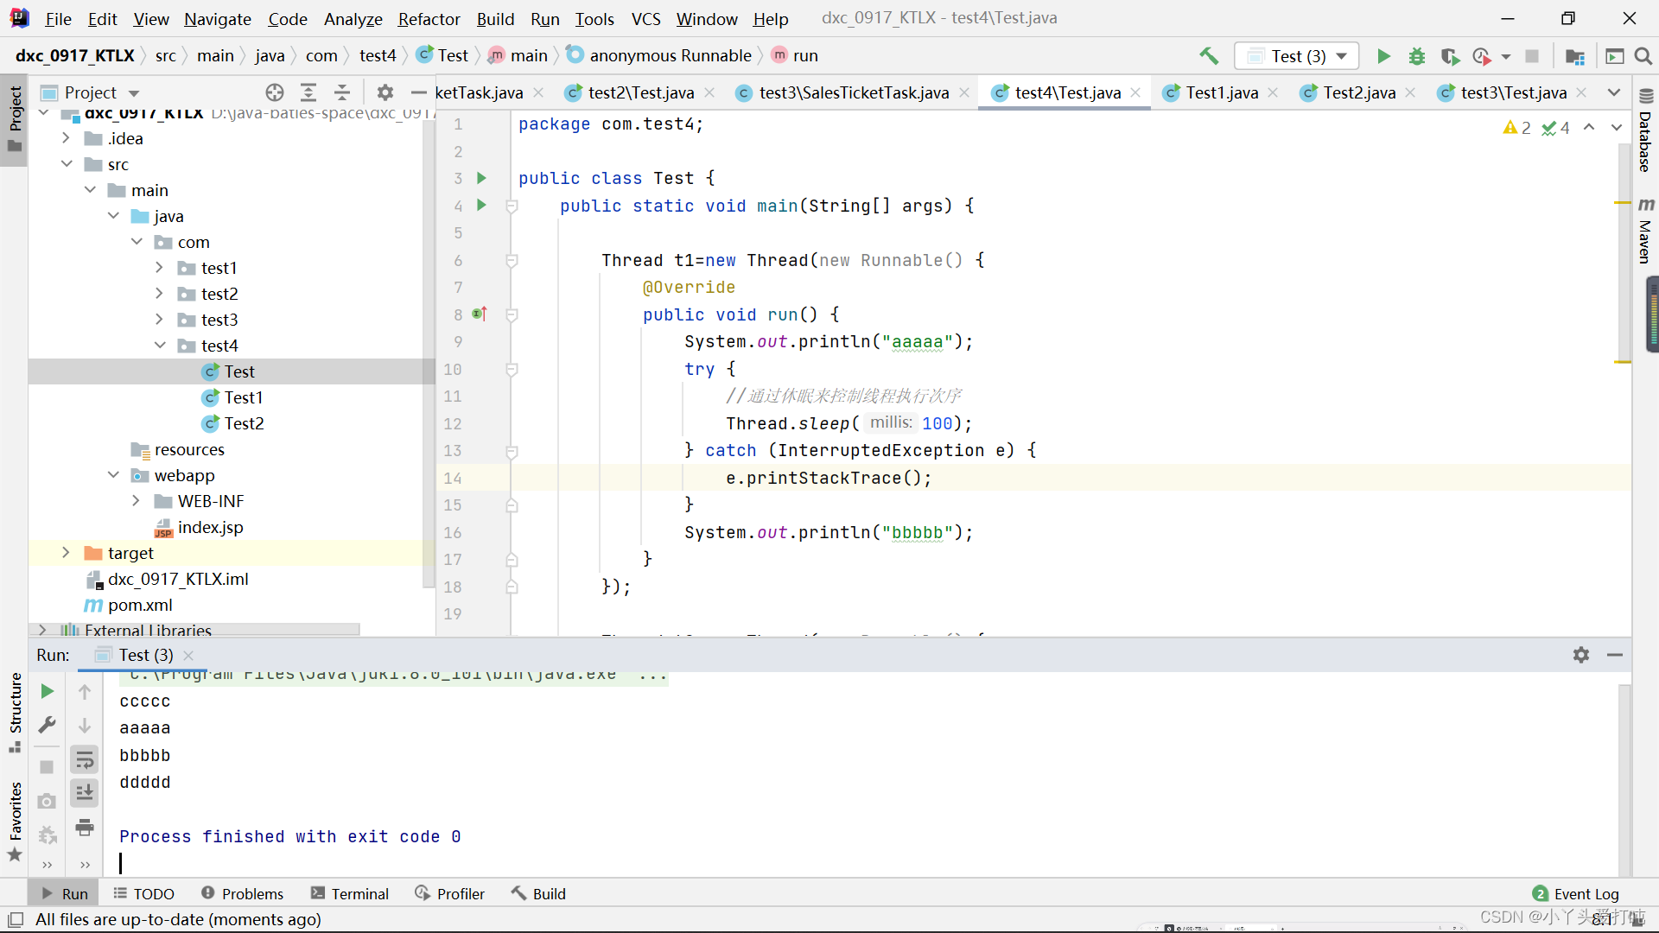This screenshot has width=1659, height=933.
Task: Click run gutter arrow beside class Test
Action: (482, 178)
